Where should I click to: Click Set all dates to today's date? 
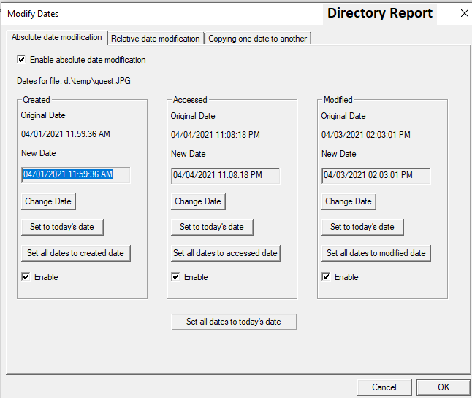(x=234, y=322)
